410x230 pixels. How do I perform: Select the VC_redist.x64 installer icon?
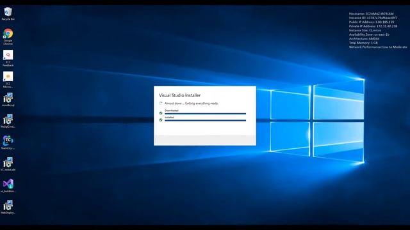tap(8, 164)
